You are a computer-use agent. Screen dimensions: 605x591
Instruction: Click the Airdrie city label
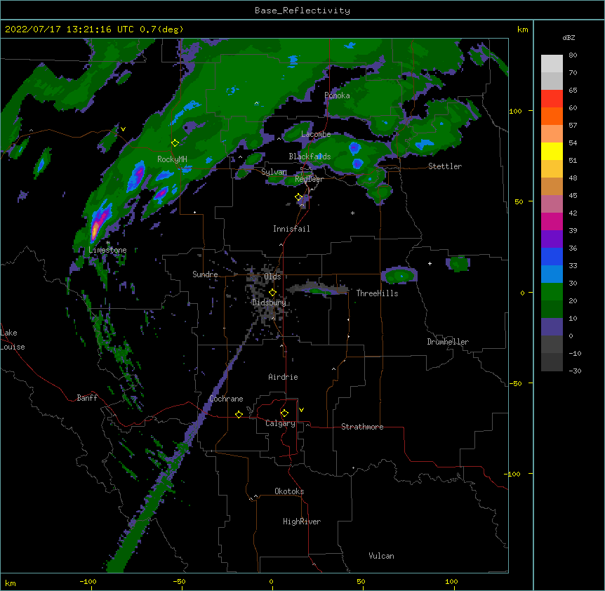[x=283, y=377]
